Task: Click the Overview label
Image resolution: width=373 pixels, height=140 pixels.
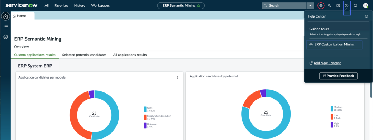Action: pos(21,47)
